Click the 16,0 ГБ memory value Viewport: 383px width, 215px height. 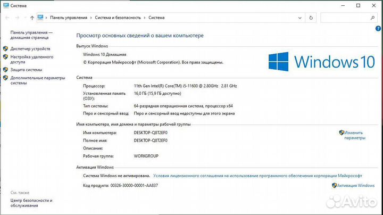(x=157, y=93)
